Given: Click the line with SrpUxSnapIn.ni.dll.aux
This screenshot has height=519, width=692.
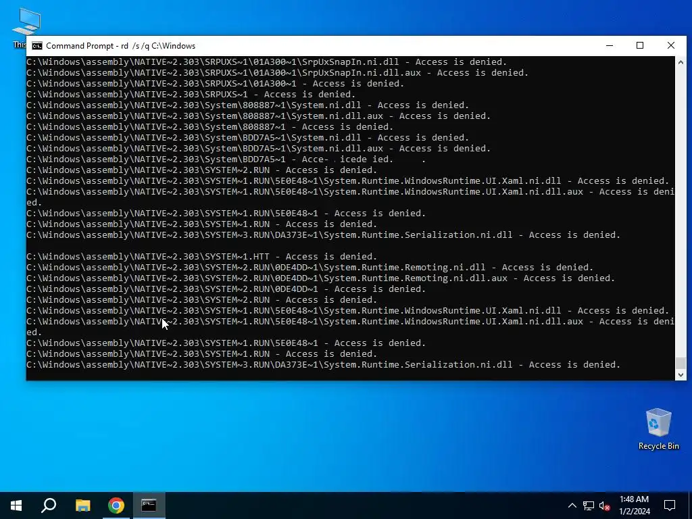Looking at the screenshot, I should [278, 72].
